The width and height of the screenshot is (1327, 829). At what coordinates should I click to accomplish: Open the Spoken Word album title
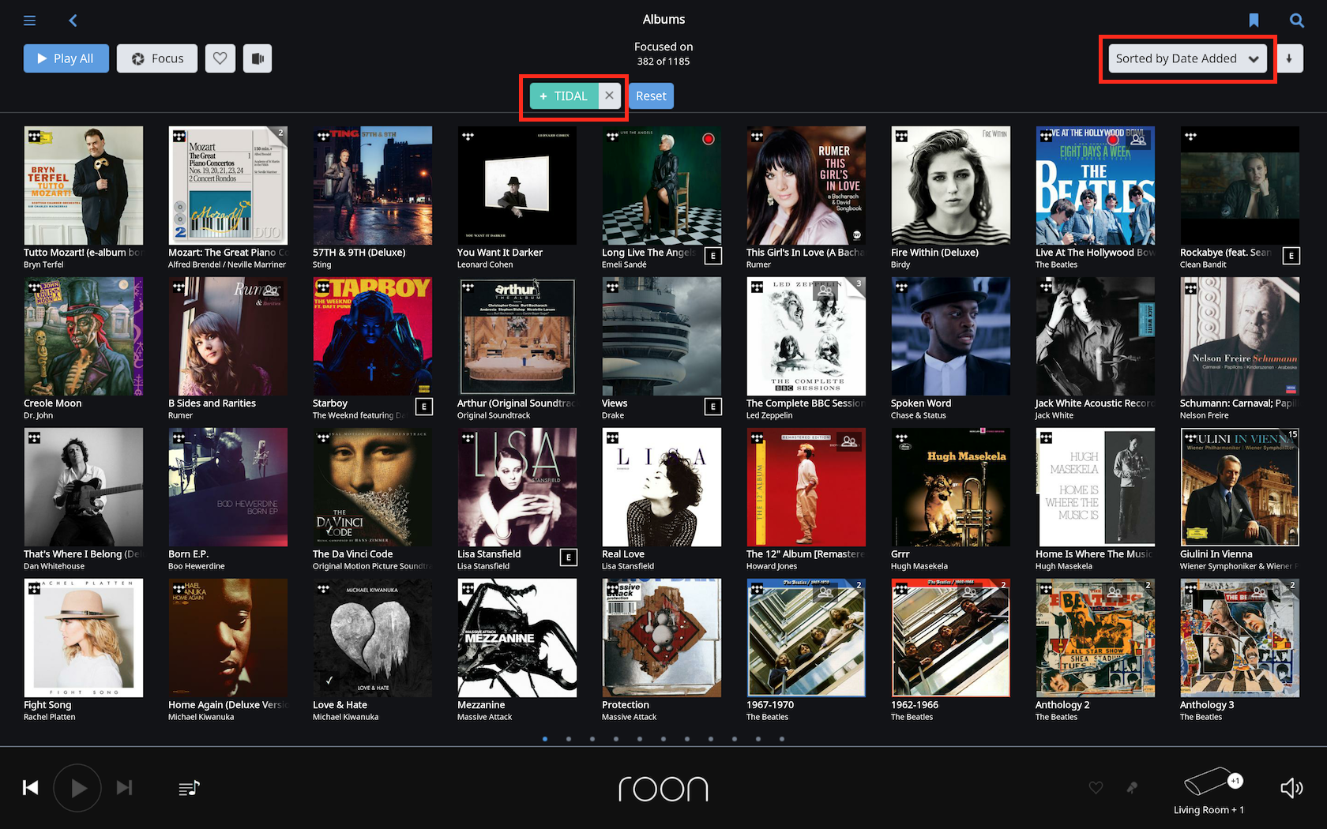[x=921, y=403]
